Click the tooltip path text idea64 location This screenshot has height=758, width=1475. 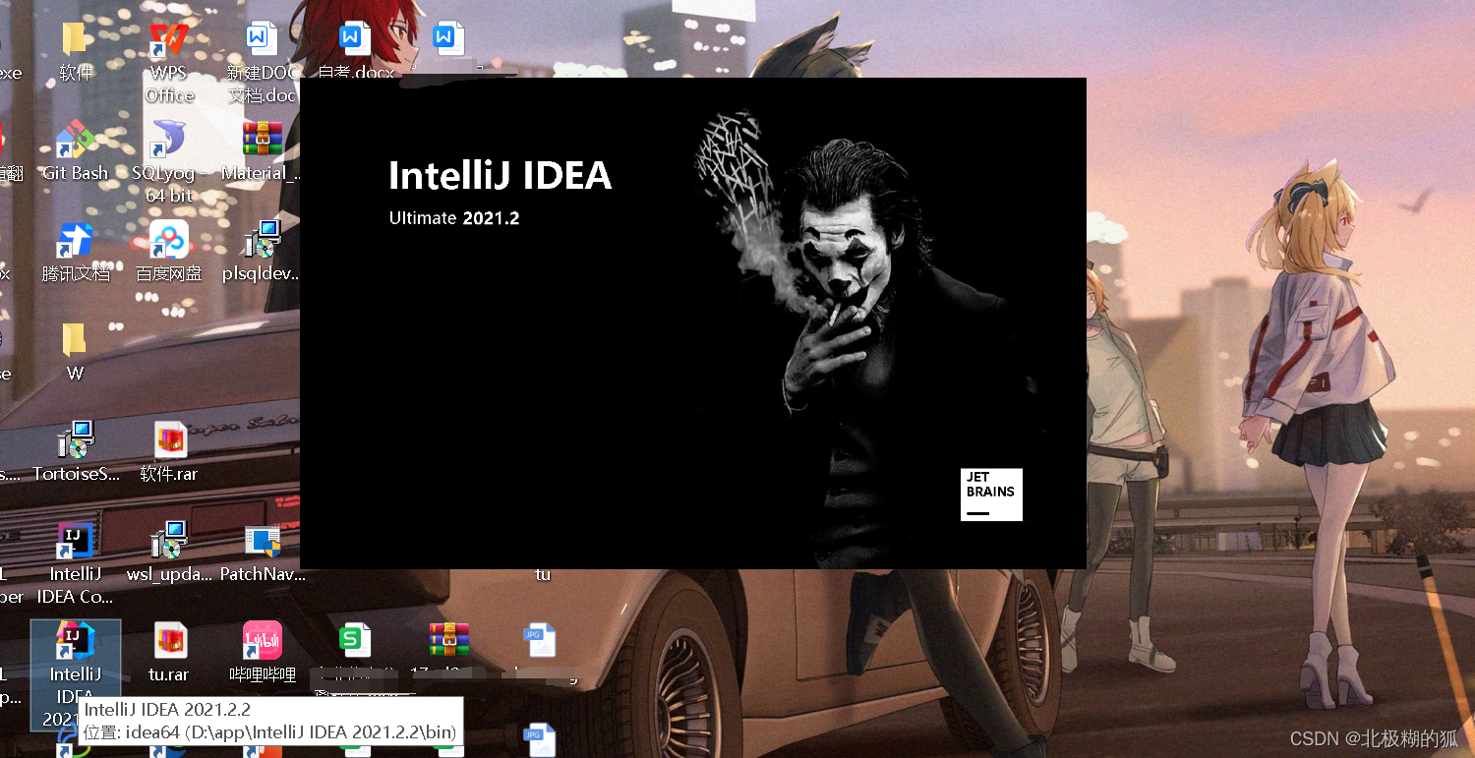coord(270,733)
